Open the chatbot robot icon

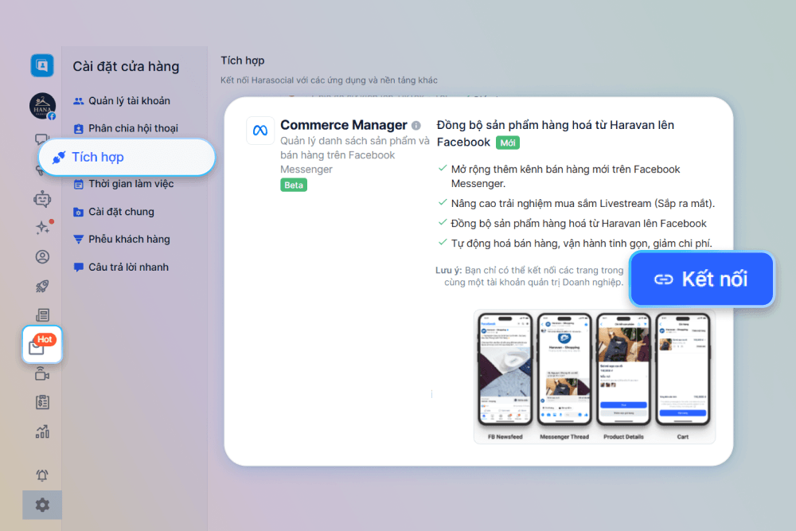point(42,199)
